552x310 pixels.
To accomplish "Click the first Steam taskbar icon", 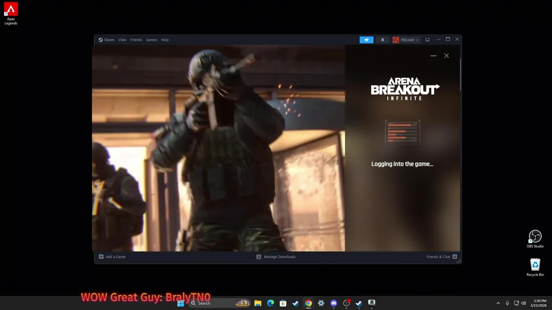I will point(295,303).
